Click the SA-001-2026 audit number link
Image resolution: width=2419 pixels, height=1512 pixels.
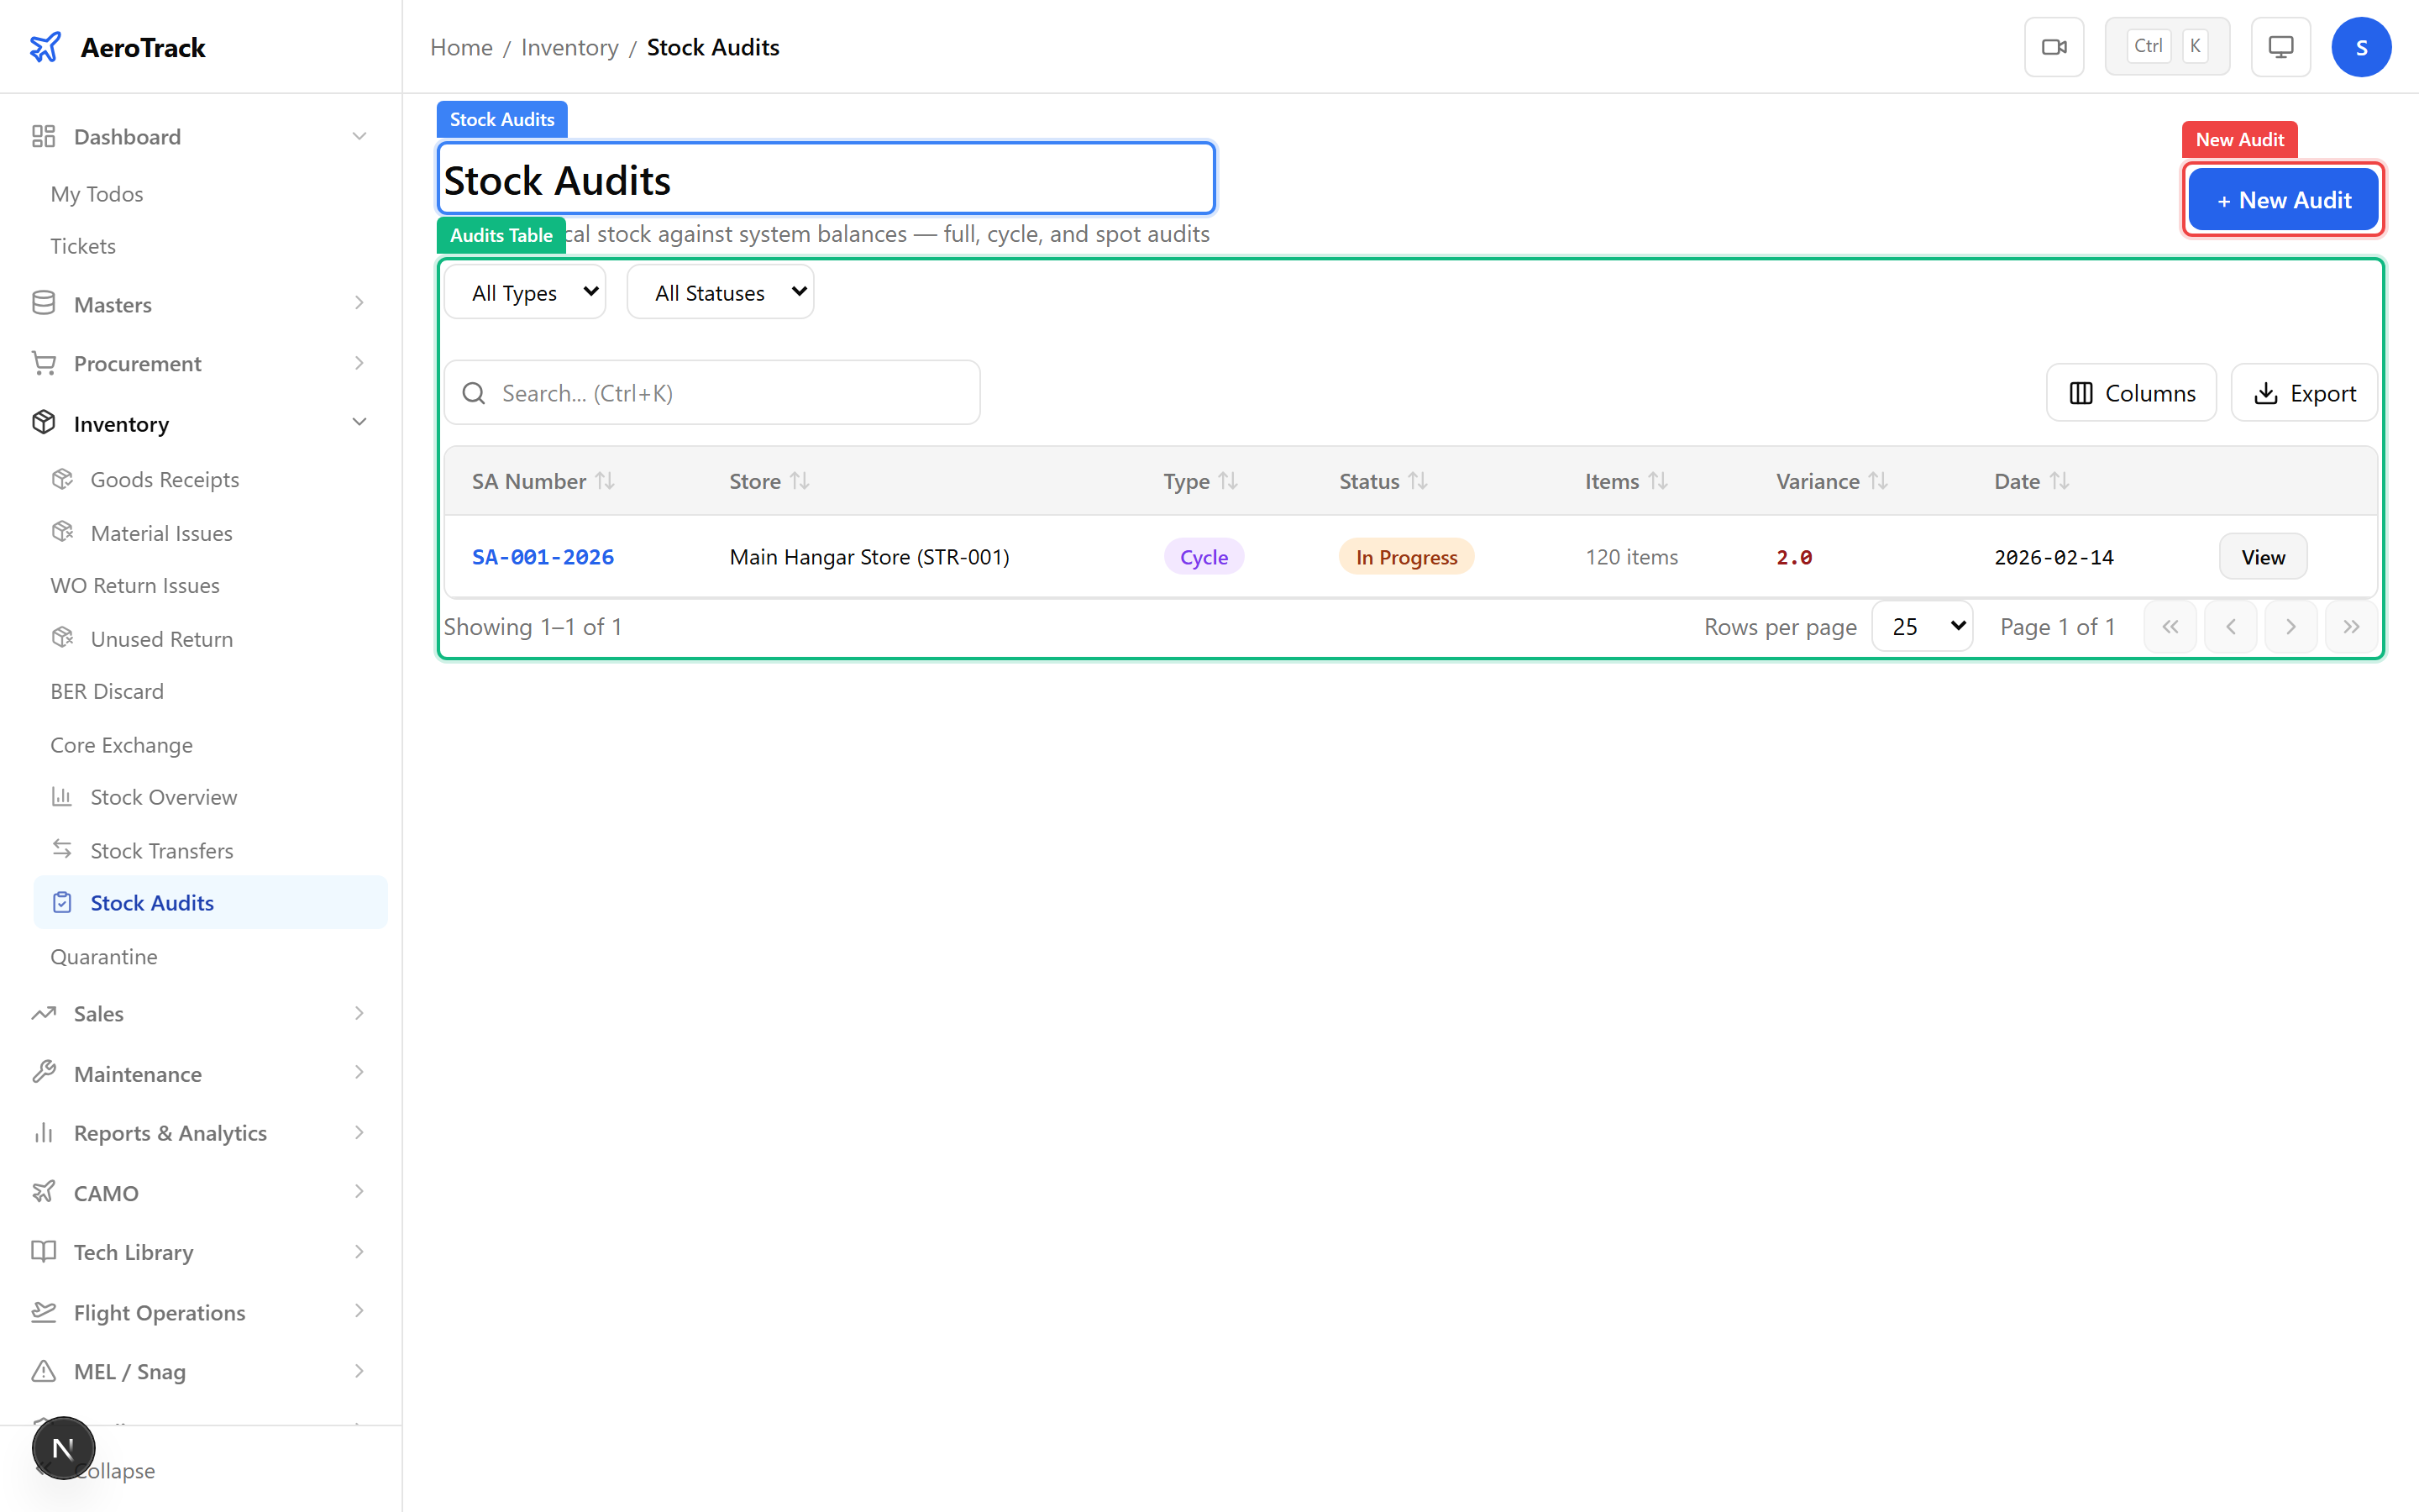[543, 557]
